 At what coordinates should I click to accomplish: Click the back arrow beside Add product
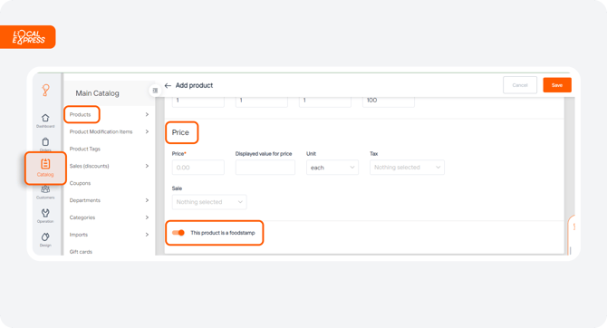coord(168,85)
